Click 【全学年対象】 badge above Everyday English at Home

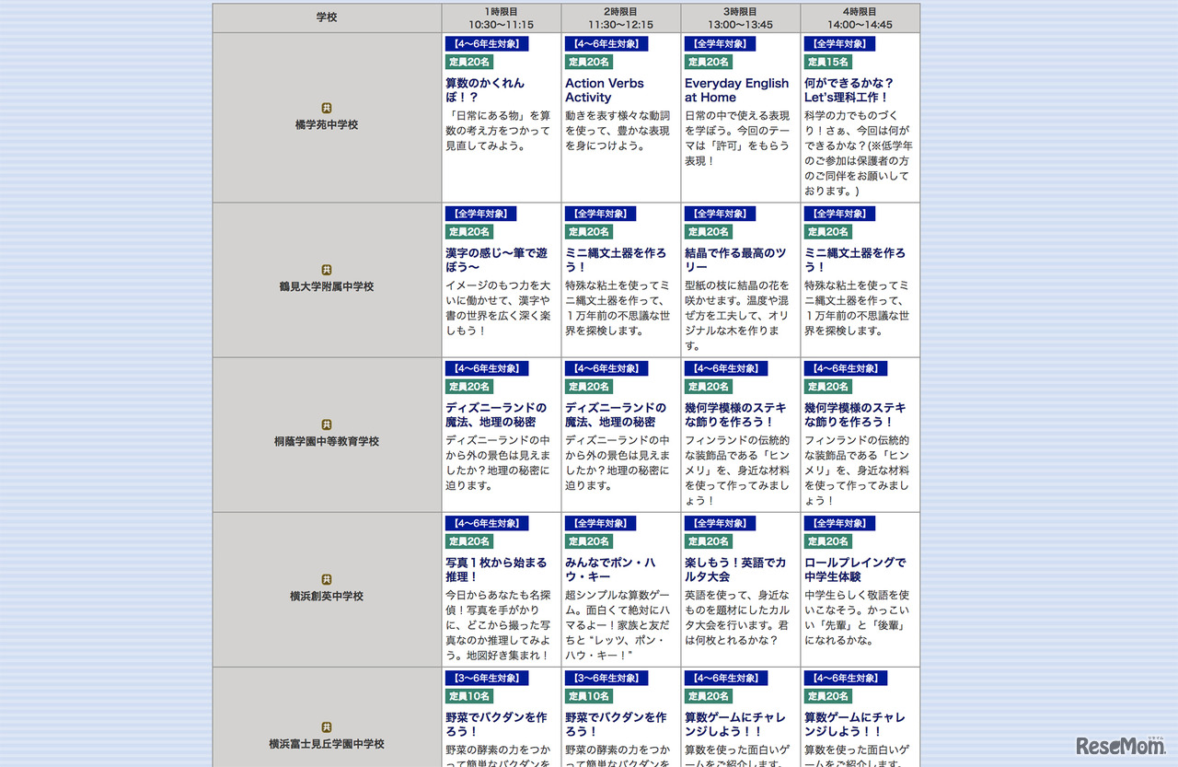(x=720, y=44)
